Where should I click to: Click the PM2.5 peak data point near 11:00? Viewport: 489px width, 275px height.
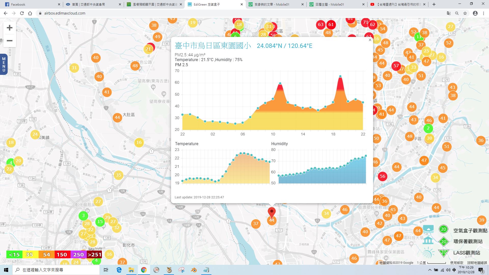280,83
